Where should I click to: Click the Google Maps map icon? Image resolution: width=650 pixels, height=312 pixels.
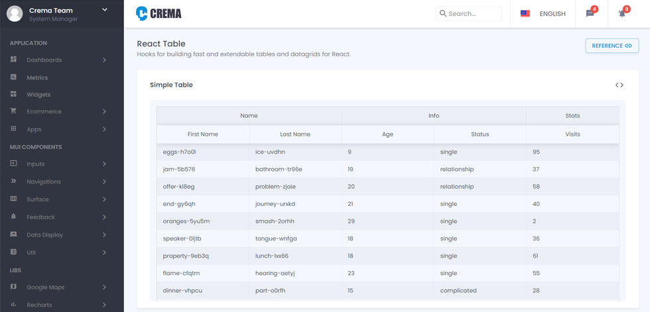[14, 287]
